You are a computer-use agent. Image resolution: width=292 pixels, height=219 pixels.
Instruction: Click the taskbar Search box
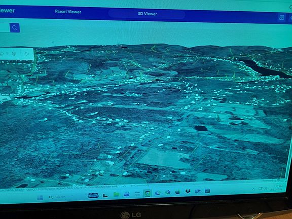[x=57, y=197]
